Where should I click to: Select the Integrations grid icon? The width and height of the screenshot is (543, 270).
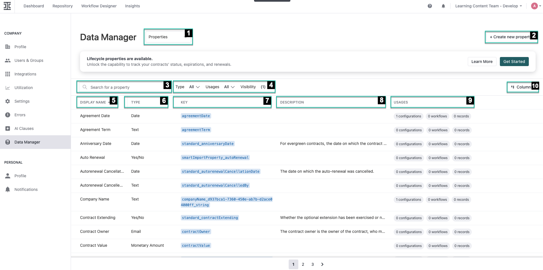pos(8,74)
